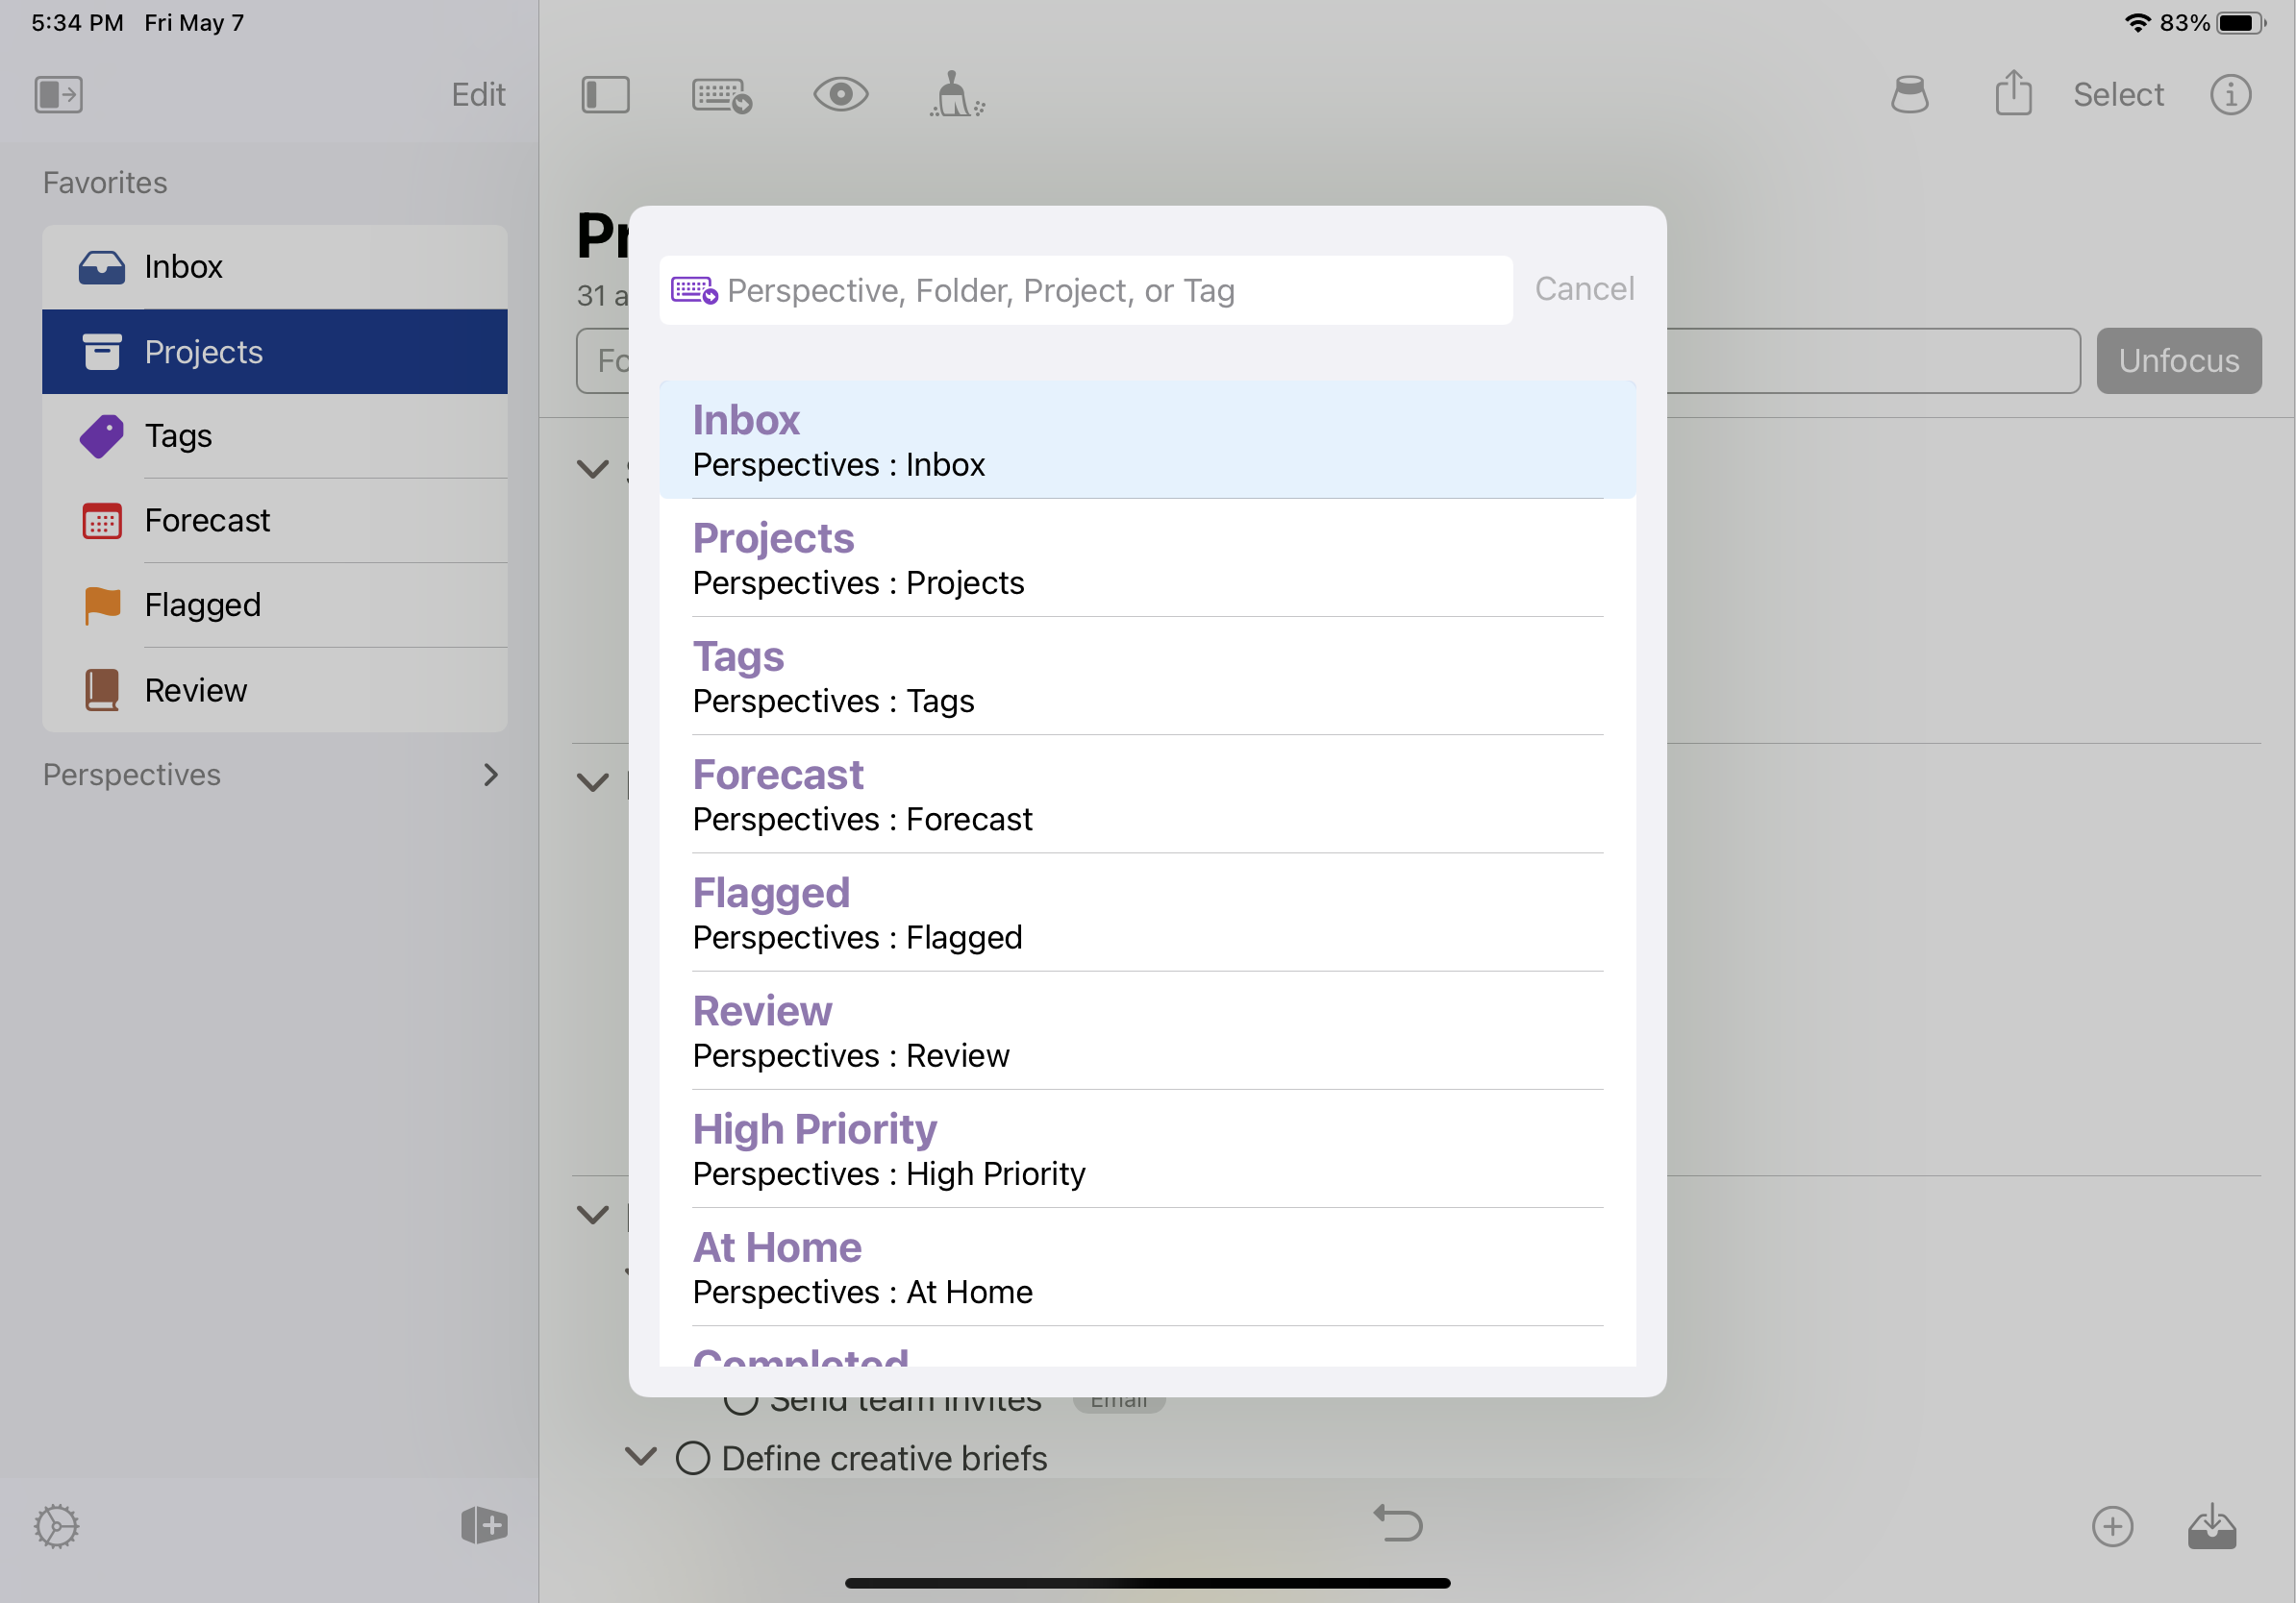
Task: Click the OmniFocus settings gear icon
Action: click(56, 1526)
